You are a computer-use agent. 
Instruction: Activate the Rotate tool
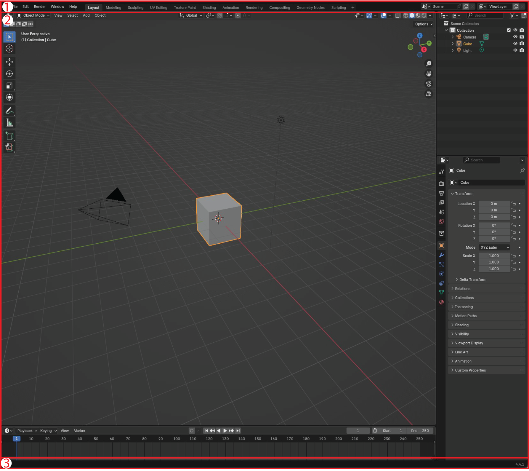point(9,74)
